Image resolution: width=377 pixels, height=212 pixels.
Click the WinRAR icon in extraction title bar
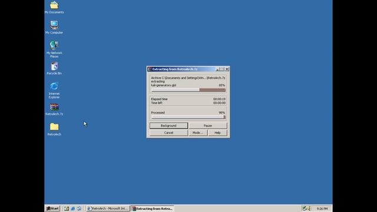click(150, 69)
